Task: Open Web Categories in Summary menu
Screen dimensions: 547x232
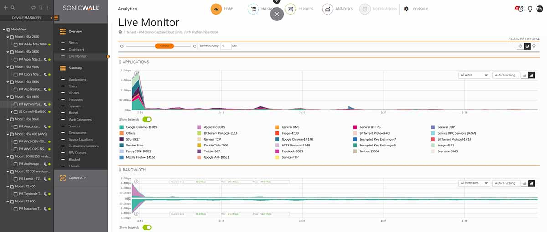Action: (80, 119)
